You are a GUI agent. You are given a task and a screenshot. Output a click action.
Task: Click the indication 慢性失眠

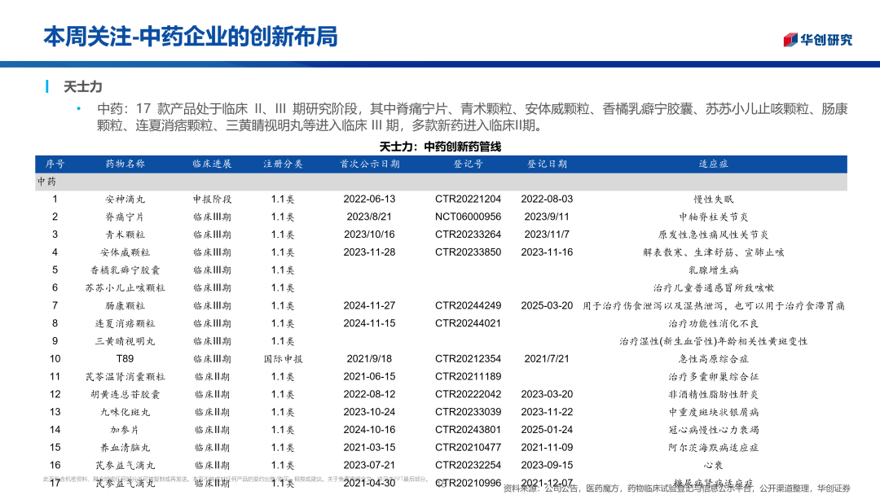[x=713, y=199]
